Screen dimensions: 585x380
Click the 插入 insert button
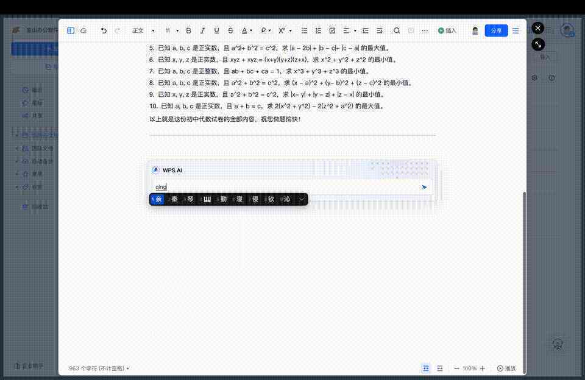447,30
